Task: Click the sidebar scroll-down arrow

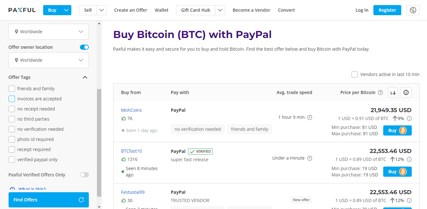Action: (x=99, y=207)
